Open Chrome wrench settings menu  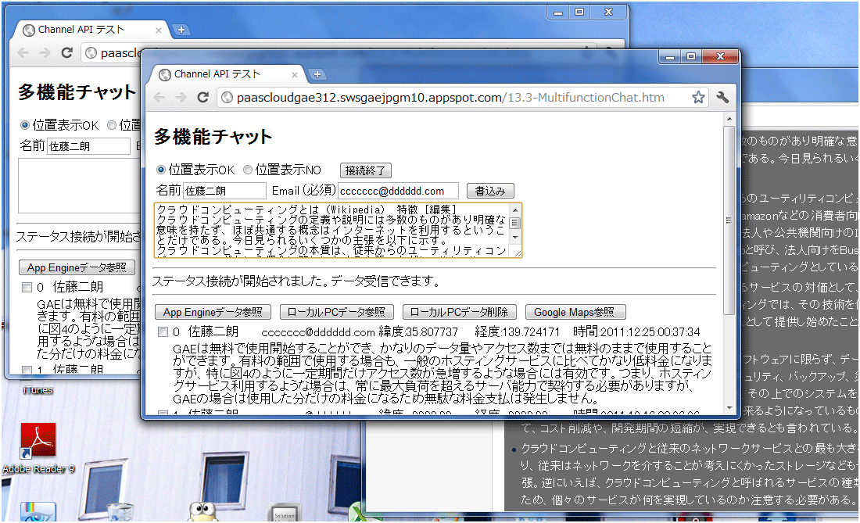(722, 98)
